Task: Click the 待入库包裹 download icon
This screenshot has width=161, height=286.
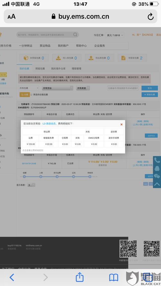Action: [58, 58]
